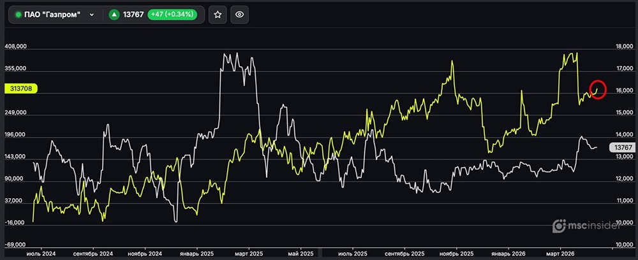Click the ноябрь 2025 date label
The image size is (638, 260).
(457, 253)
